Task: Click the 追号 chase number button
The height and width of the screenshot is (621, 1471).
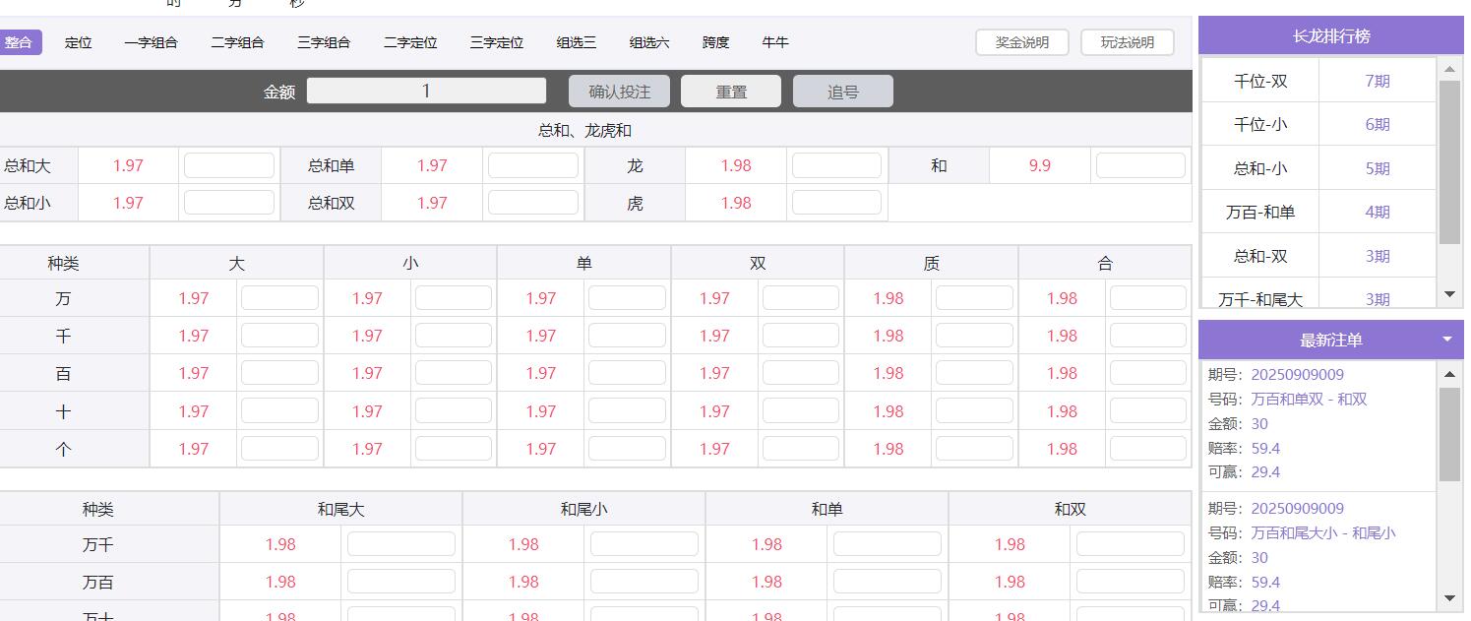Action: pos(842,91)
